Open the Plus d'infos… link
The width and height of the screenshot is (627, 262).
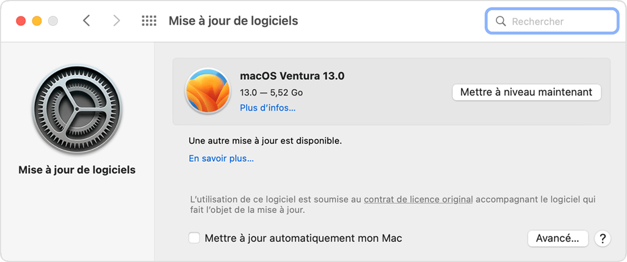(268, 108)
